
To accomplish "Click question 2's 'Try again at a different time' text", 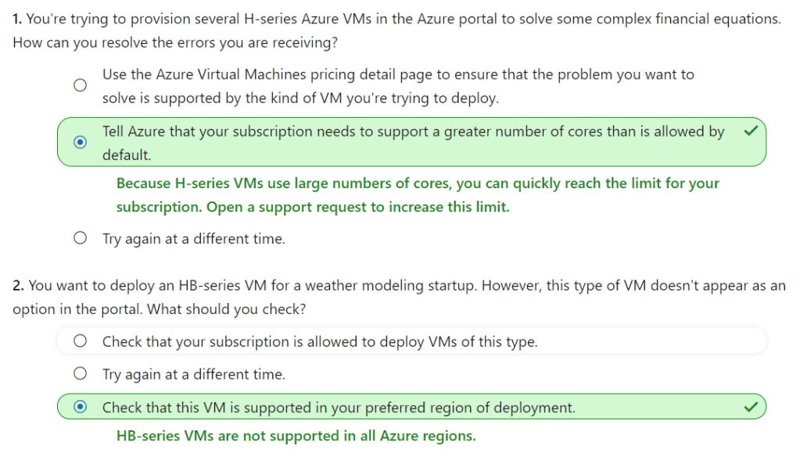I will click(x=193, y=374).
